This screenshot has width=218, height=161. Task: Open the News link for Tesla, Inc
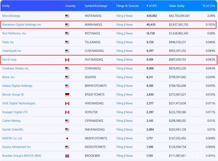[x=129, y=42]
